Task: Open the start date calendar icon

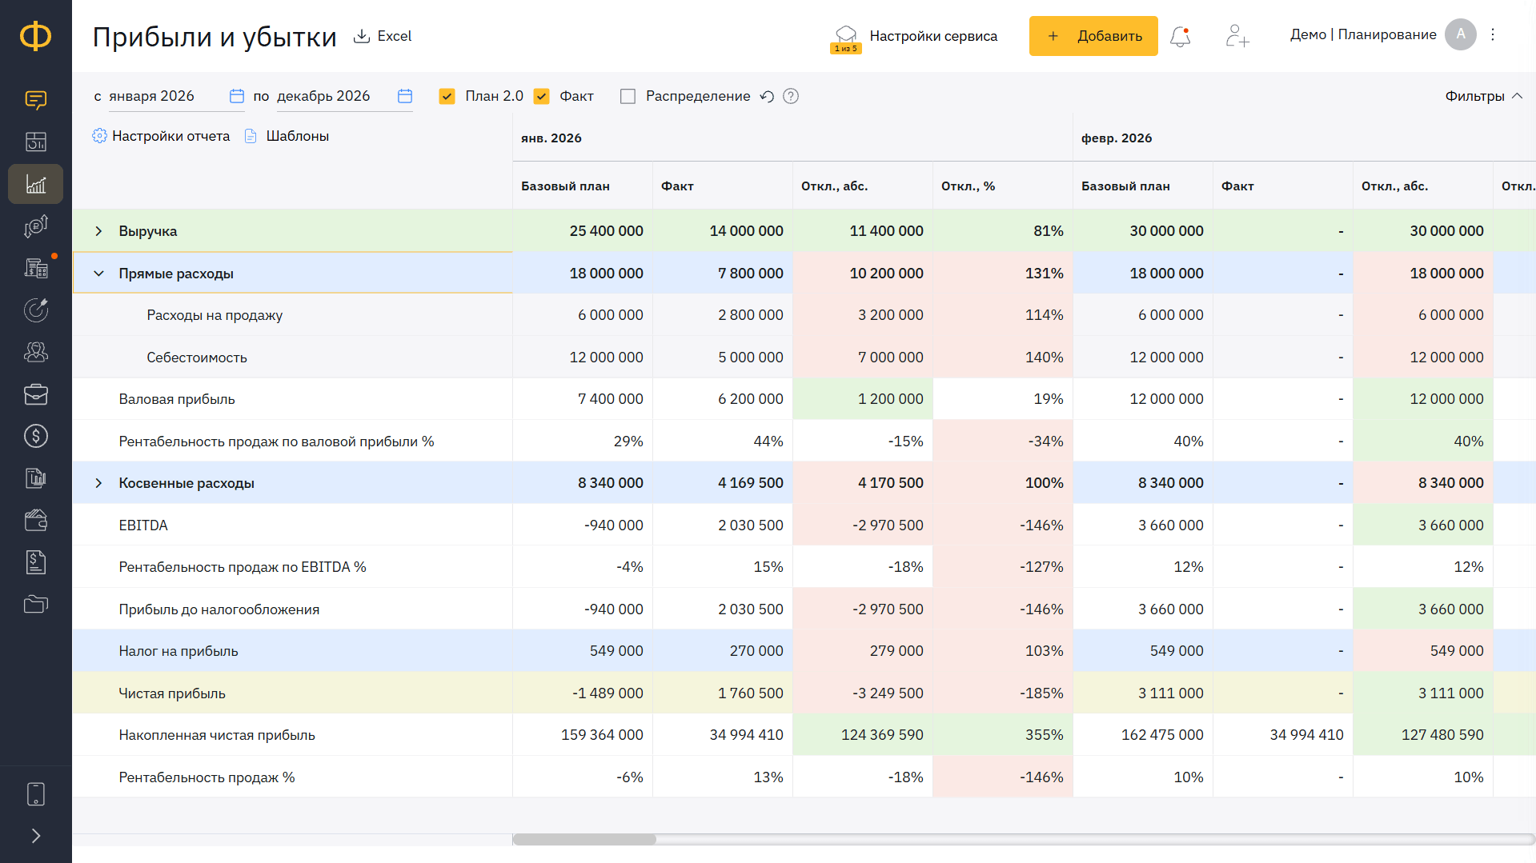Action: 237,96
